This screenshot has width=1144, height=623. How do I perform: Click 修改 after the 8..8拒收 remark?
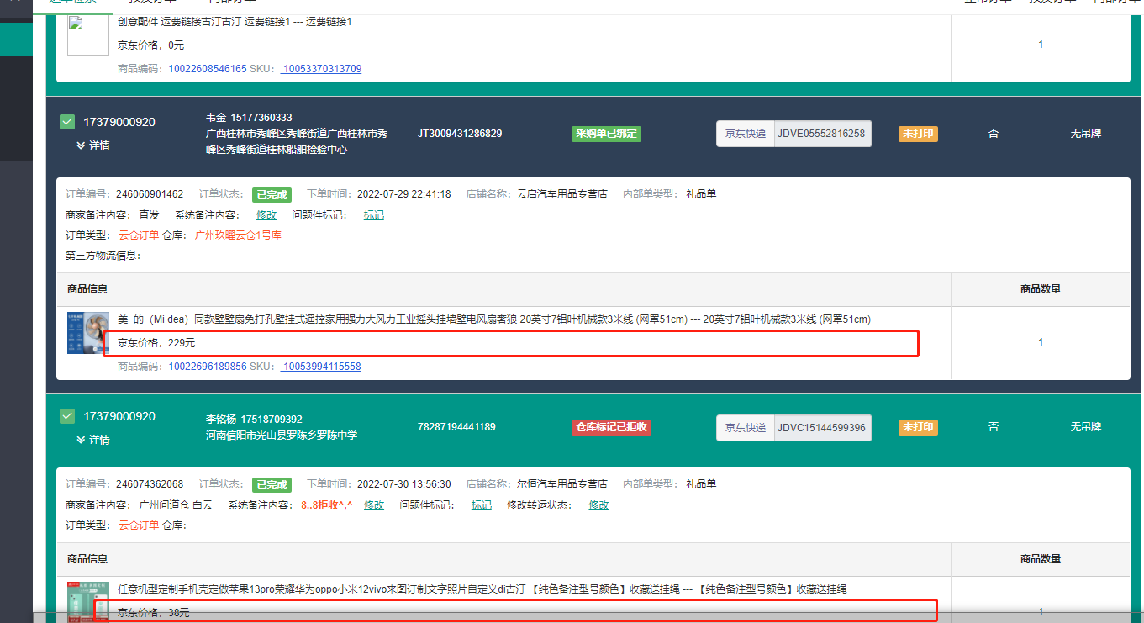(374, 505)
